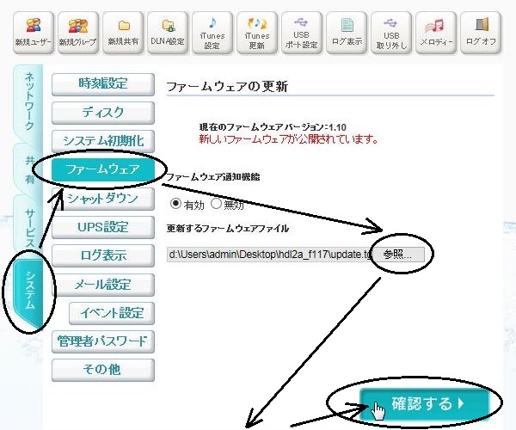Open the メール設定 menu item
This screenshot has height=430, width=516.
point(103,285)
